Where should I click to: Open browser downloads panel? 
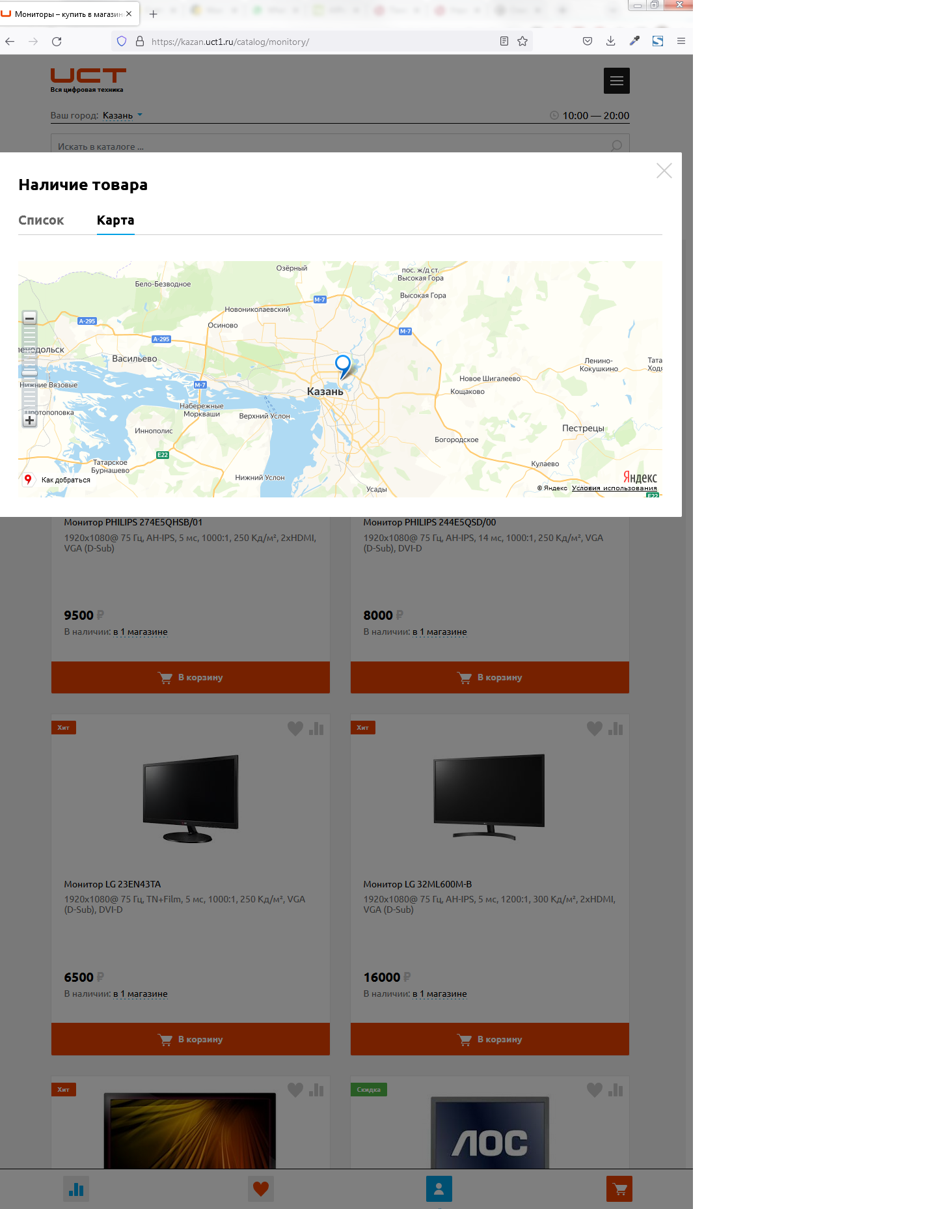click(611, 41)
